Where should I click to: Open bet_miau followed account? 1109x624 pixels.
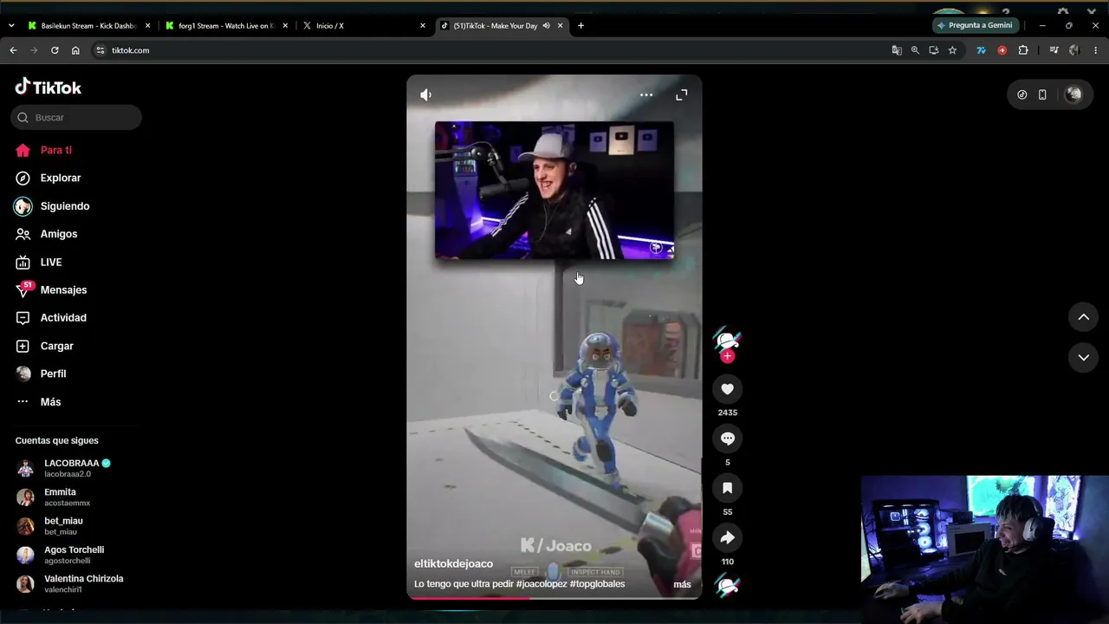click(50, 526)
